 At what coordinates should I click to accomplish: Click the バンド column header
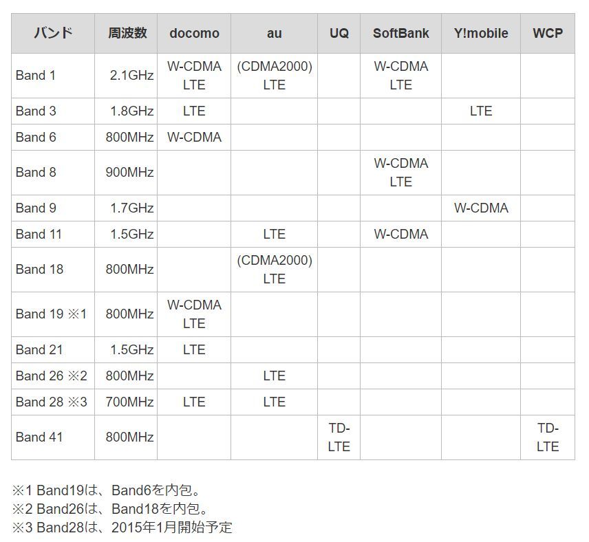(x=53, y=33)
